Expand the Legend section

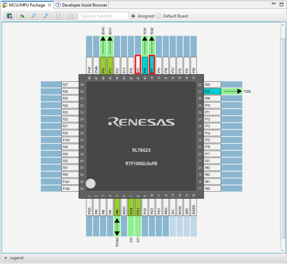[6, 258]
